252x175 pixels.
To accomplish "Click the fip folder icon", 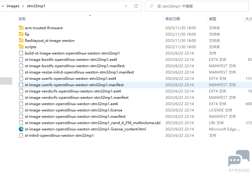I will pyautogui.click(x=21, y=34).
